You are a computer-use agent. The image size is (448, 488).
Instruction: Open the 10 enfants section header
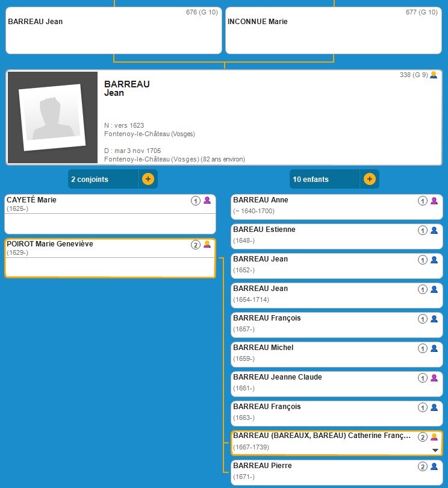tap(325, 179)
